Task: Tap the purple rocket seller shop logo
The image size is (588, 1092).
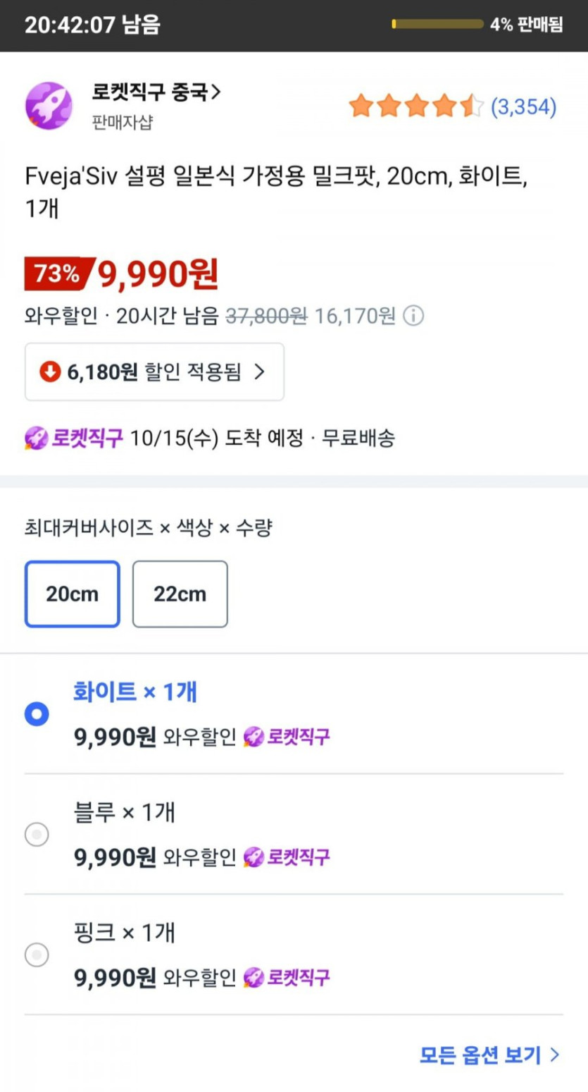Action: tap(48, 105)
